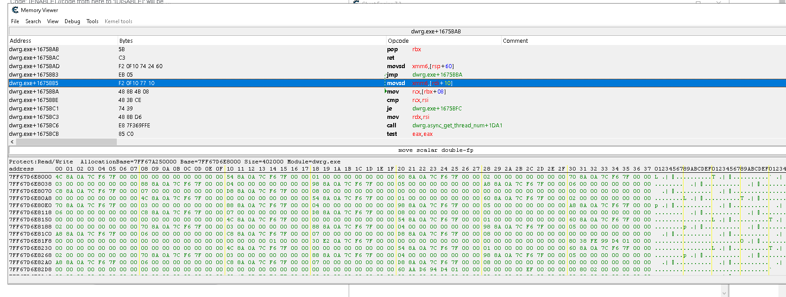Click hex dump address 7FF67D6E82D8

pyautogui.click(x=30, y=269)
